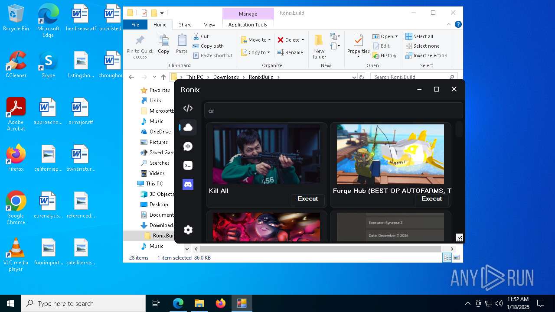This screenshot has width=555, height=312.
Task: Open the File tab in Explorer
Action: pos(135,25)
